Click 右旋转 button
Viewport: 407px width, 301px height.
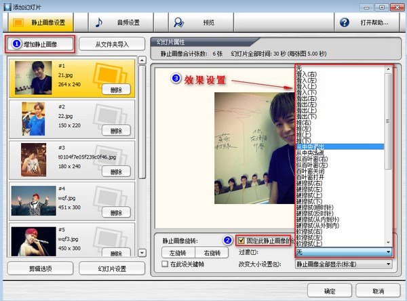[x=212, y=253]
